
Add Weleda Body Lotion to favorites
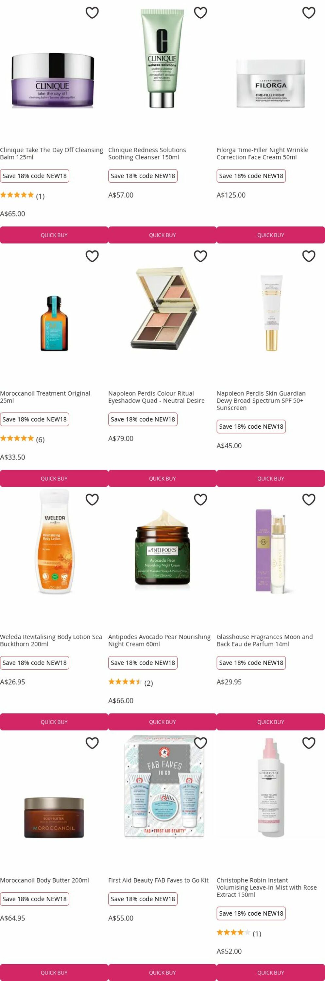click(x=92, y=499)
